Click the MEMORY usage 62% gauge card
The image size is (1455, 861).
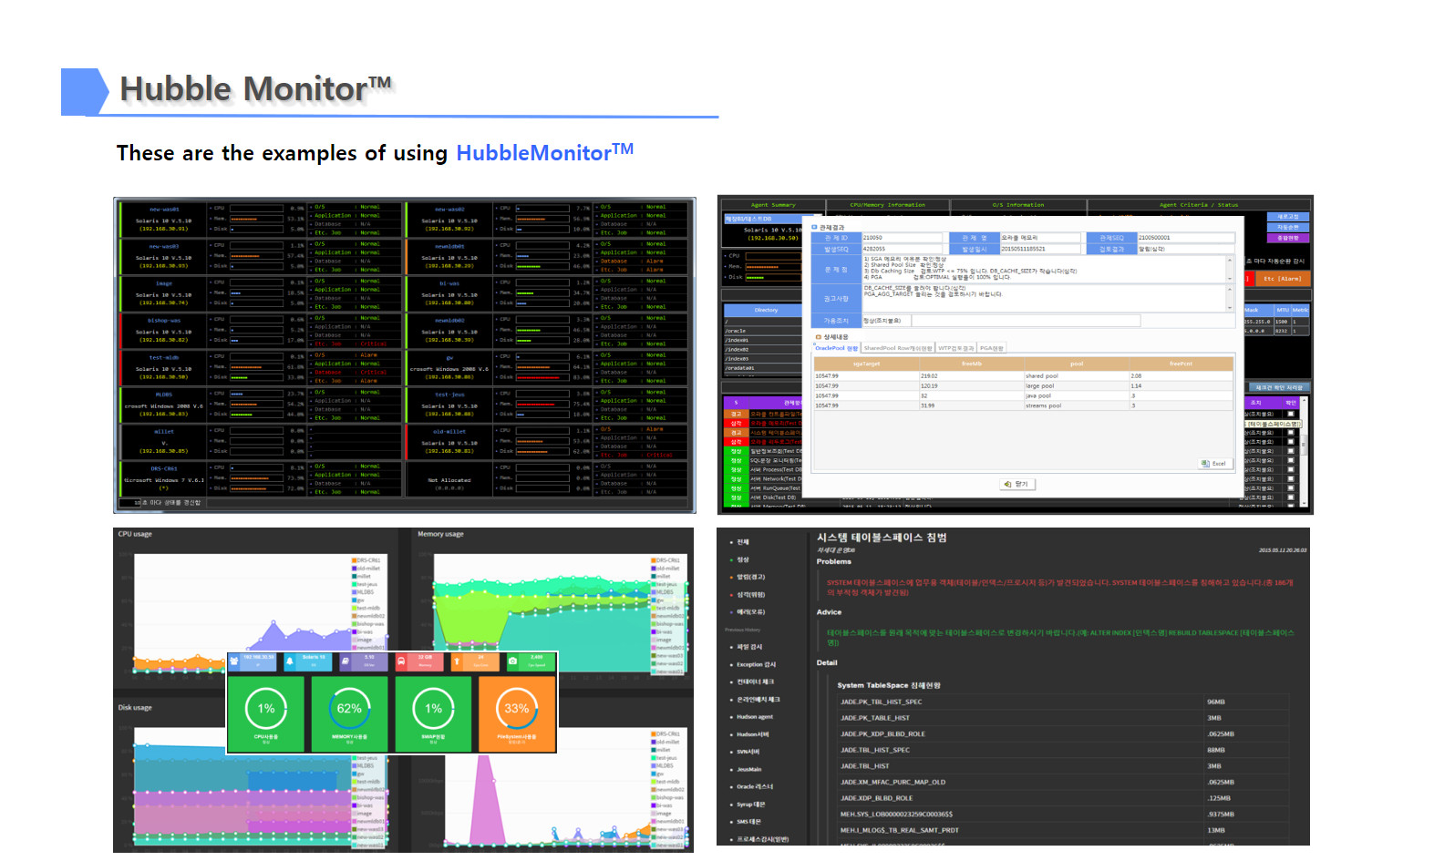(x=349, y=713)
